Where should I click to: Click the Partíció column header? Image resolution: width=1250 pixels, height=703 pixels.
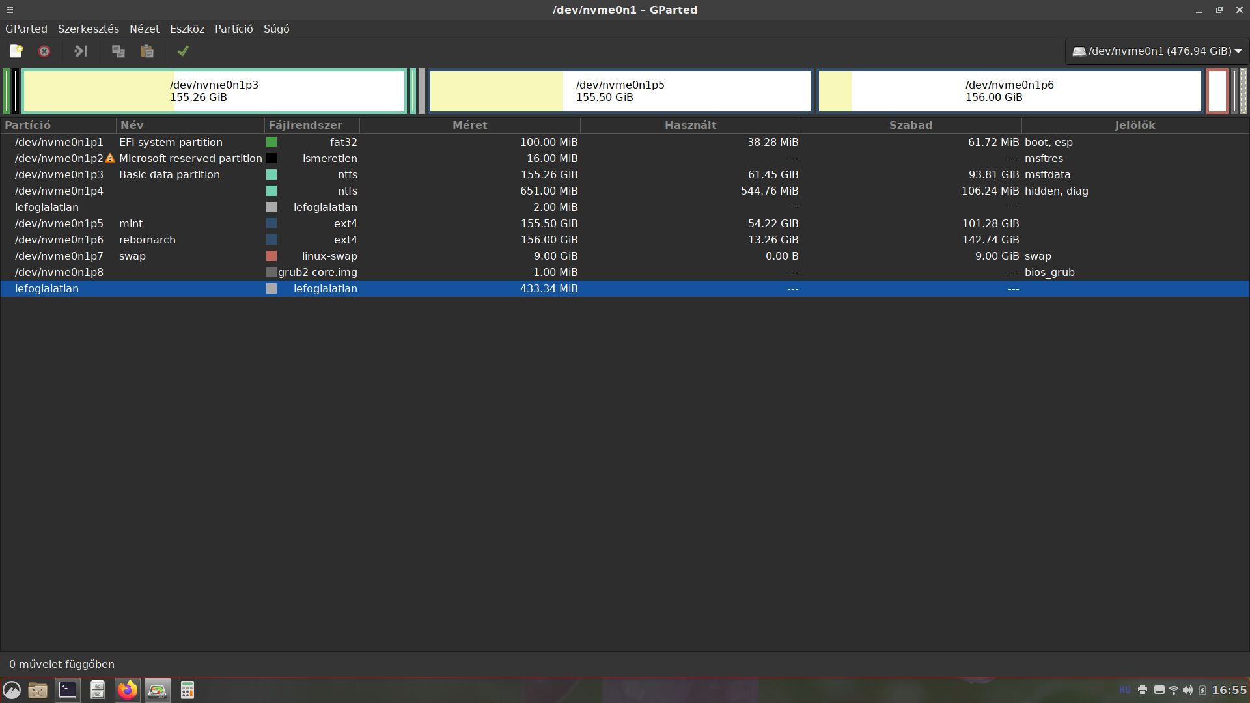[58, 125]
